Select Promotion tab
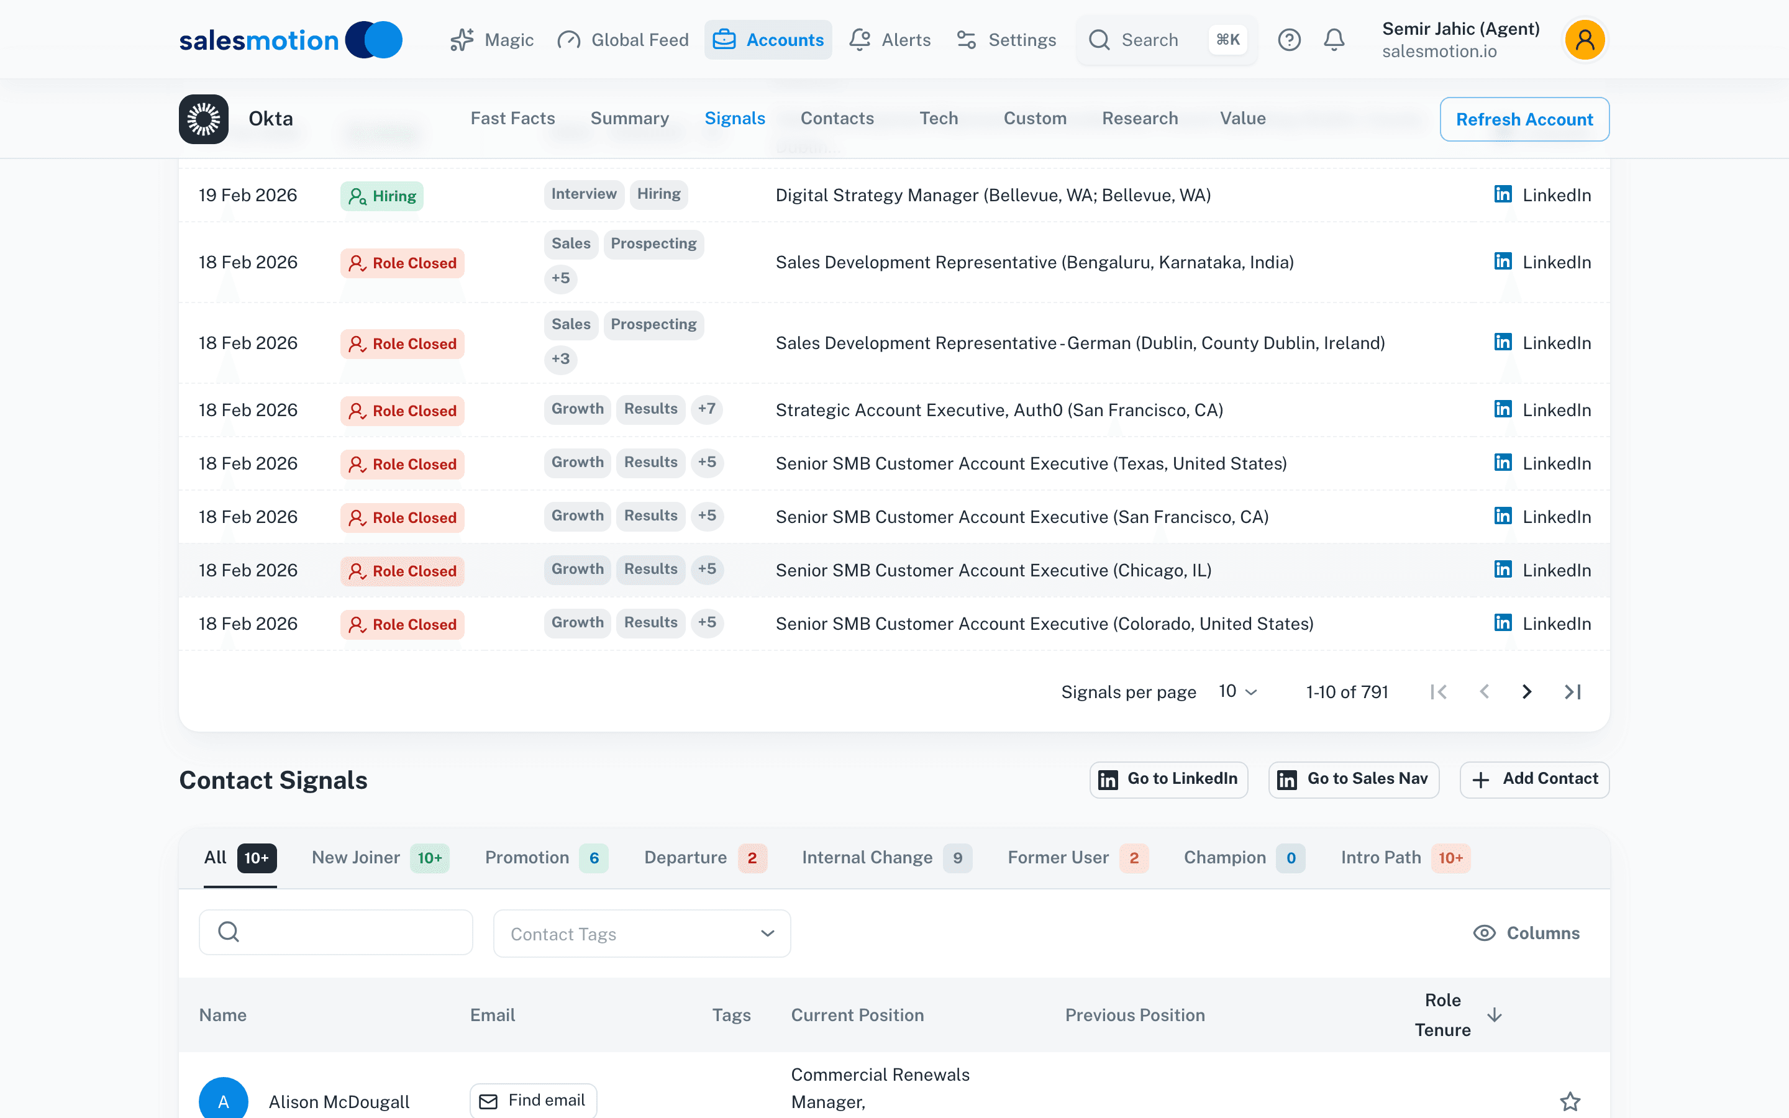The height and width of the screenshot is (1118, 1789). point(546,858)
